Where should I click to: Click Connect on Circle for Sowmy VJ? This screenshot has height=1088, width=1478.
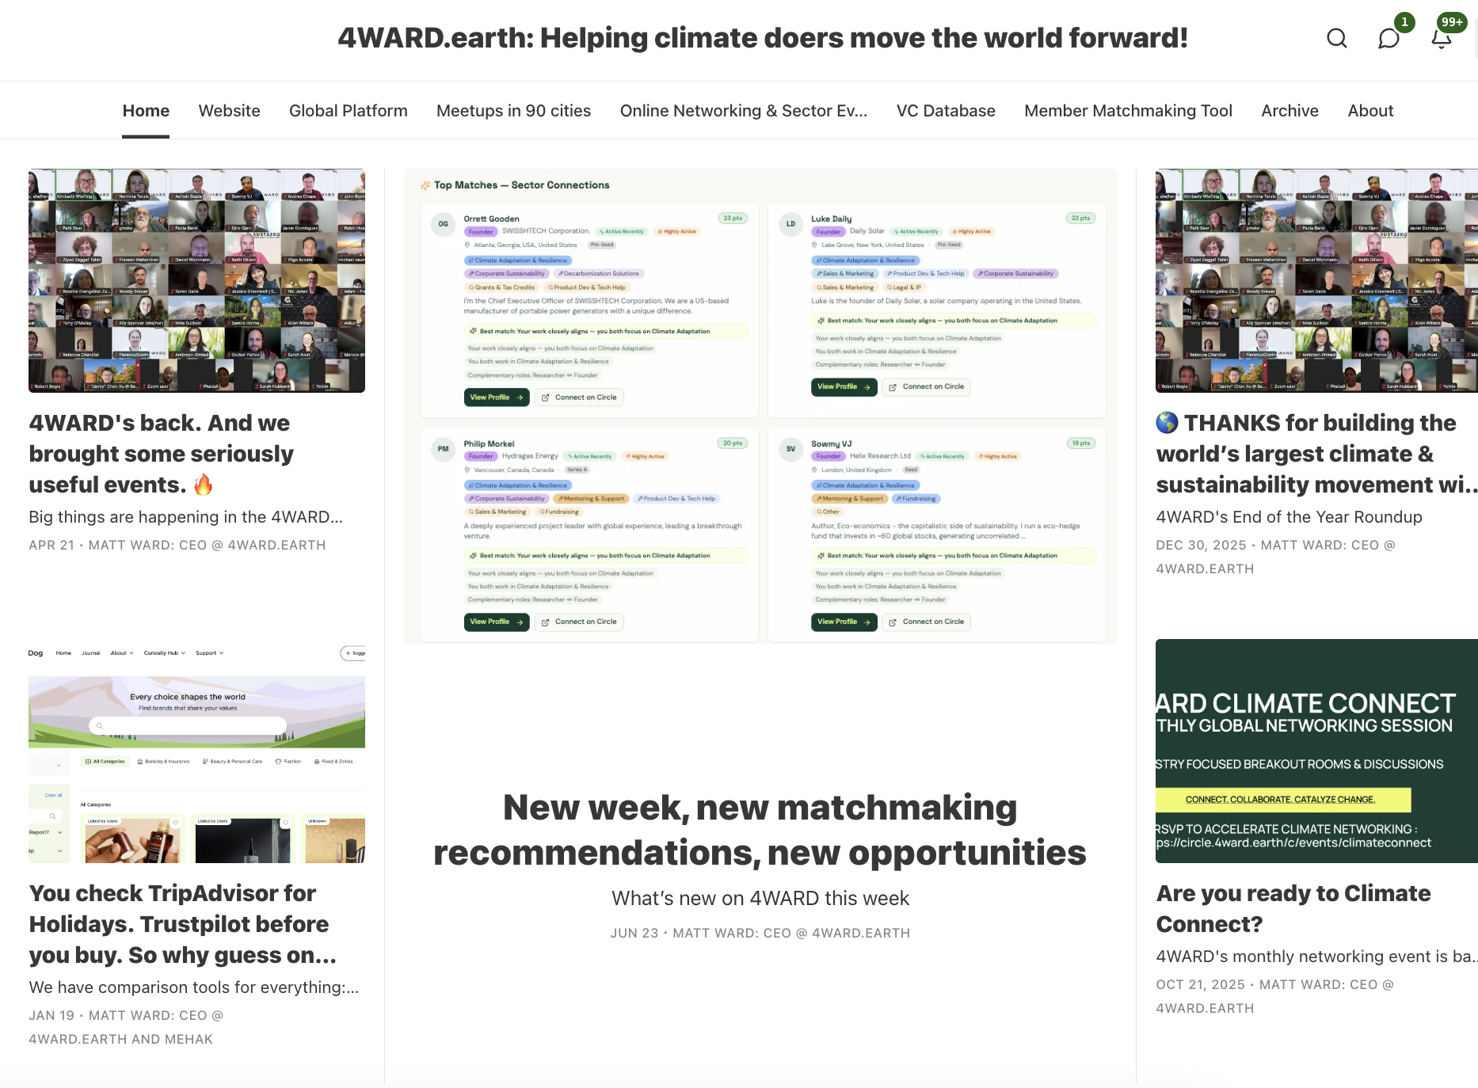point(927,622)
